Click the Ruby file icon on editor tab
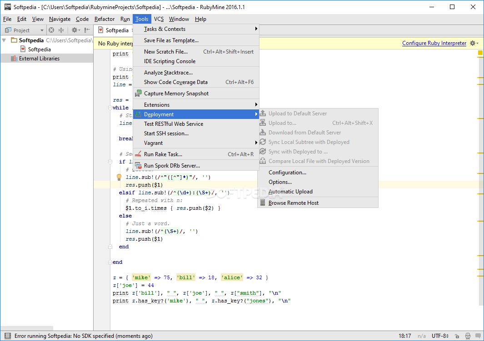This screenshot has width=484, height=341. pos(100,30)
